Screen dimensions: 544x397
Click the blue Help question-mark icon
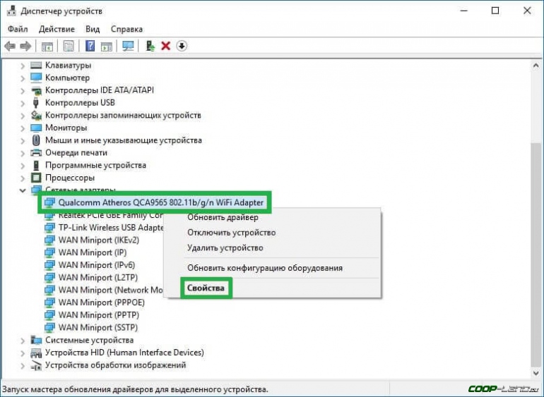point(90,46)
